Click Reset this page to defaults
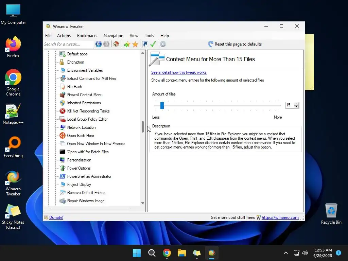This screenshot has height=261, width=348. coord(235,44)
